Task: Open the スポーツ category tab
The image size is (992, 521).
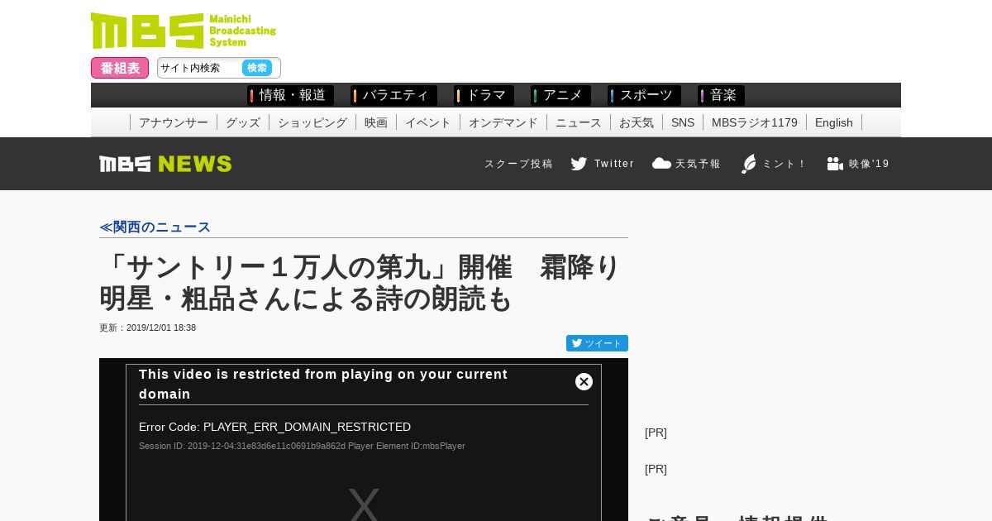Action: (x=644, y=95)
